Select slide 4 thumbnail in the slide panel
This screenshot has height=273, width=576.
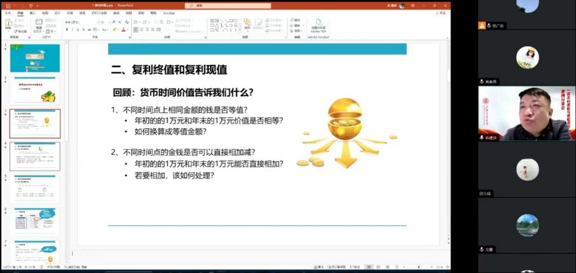35,156
